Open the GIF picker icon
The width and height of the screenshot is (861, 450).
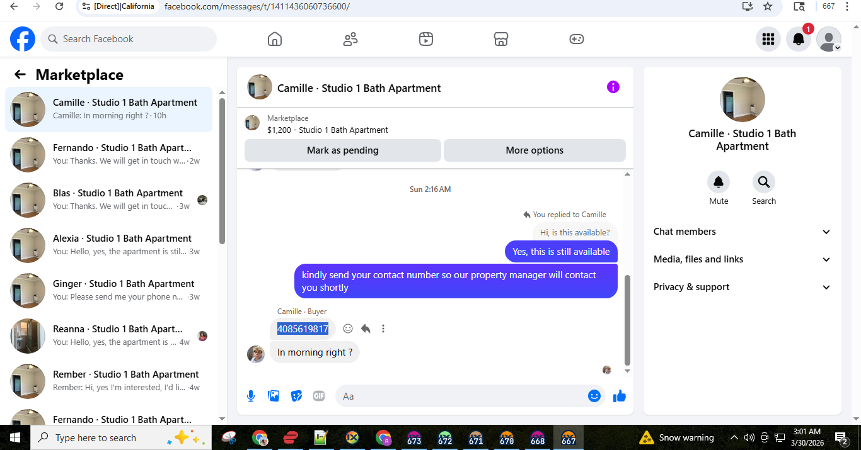pyautogui.click(x=319, y=396)
